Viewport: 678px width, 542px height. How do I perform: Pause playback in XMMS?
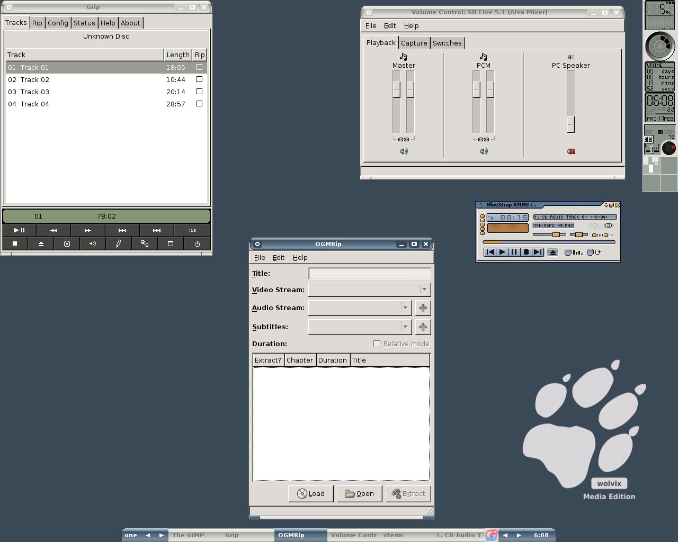tap(514, 252)
